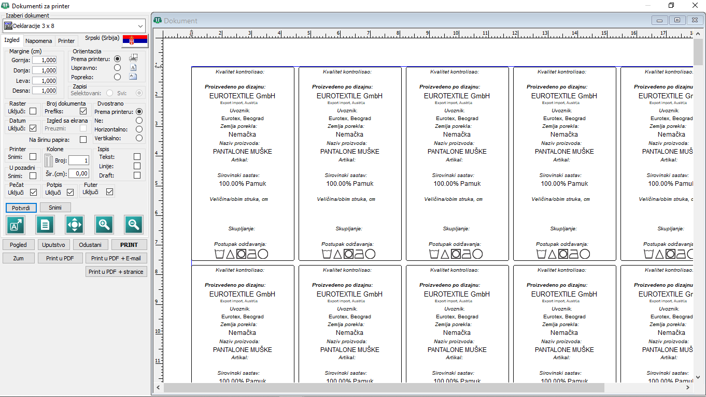Select Prema printeru radio under Orijentacija

click(x=118, y=59)
